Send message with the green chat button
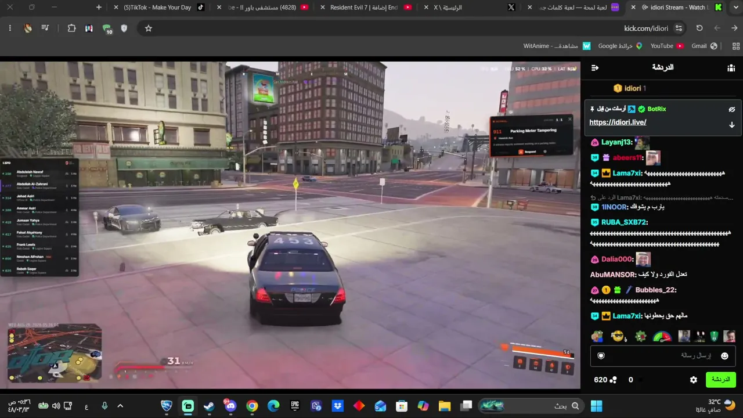The width and height of the screenshot is (743, 418). [x=720, y=380]
